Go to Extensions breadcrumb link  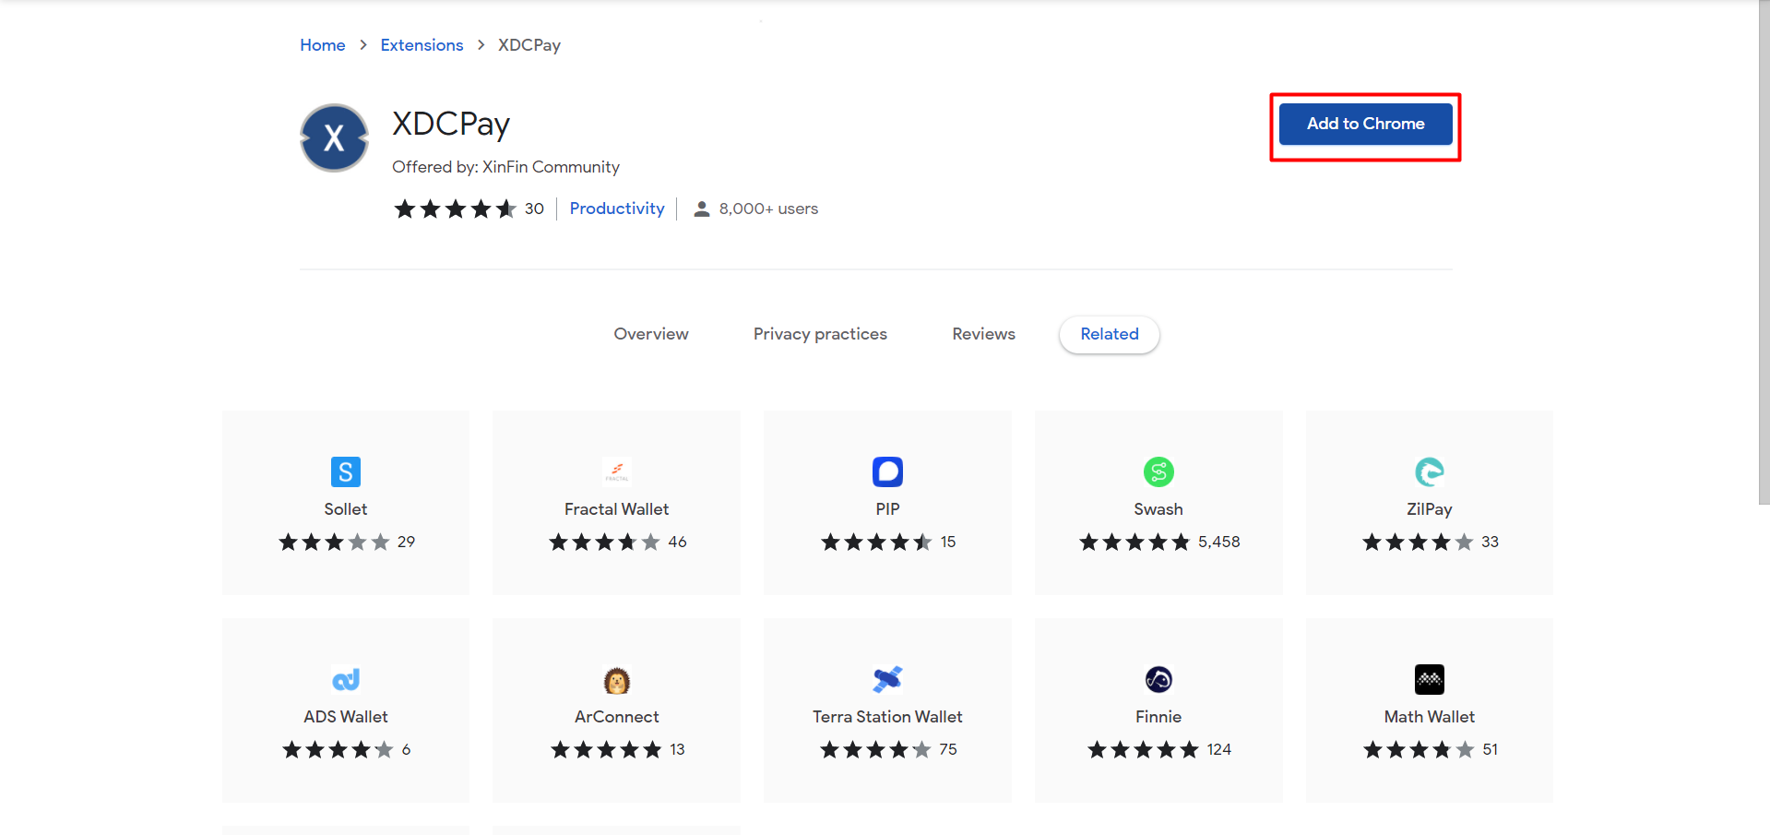(x=422, y=45)
